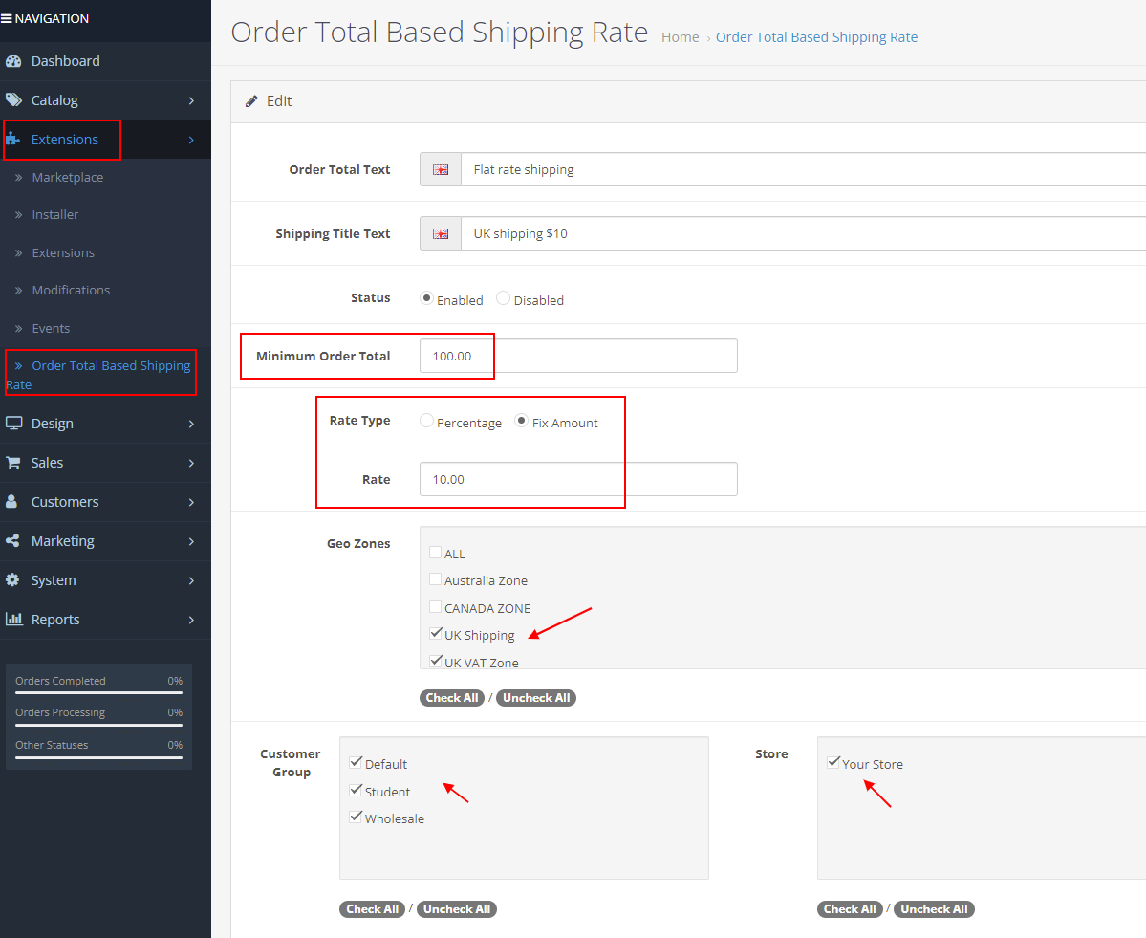
Task: Click the flag icon beside Order Total Text
Action: [x=441, y=168]
